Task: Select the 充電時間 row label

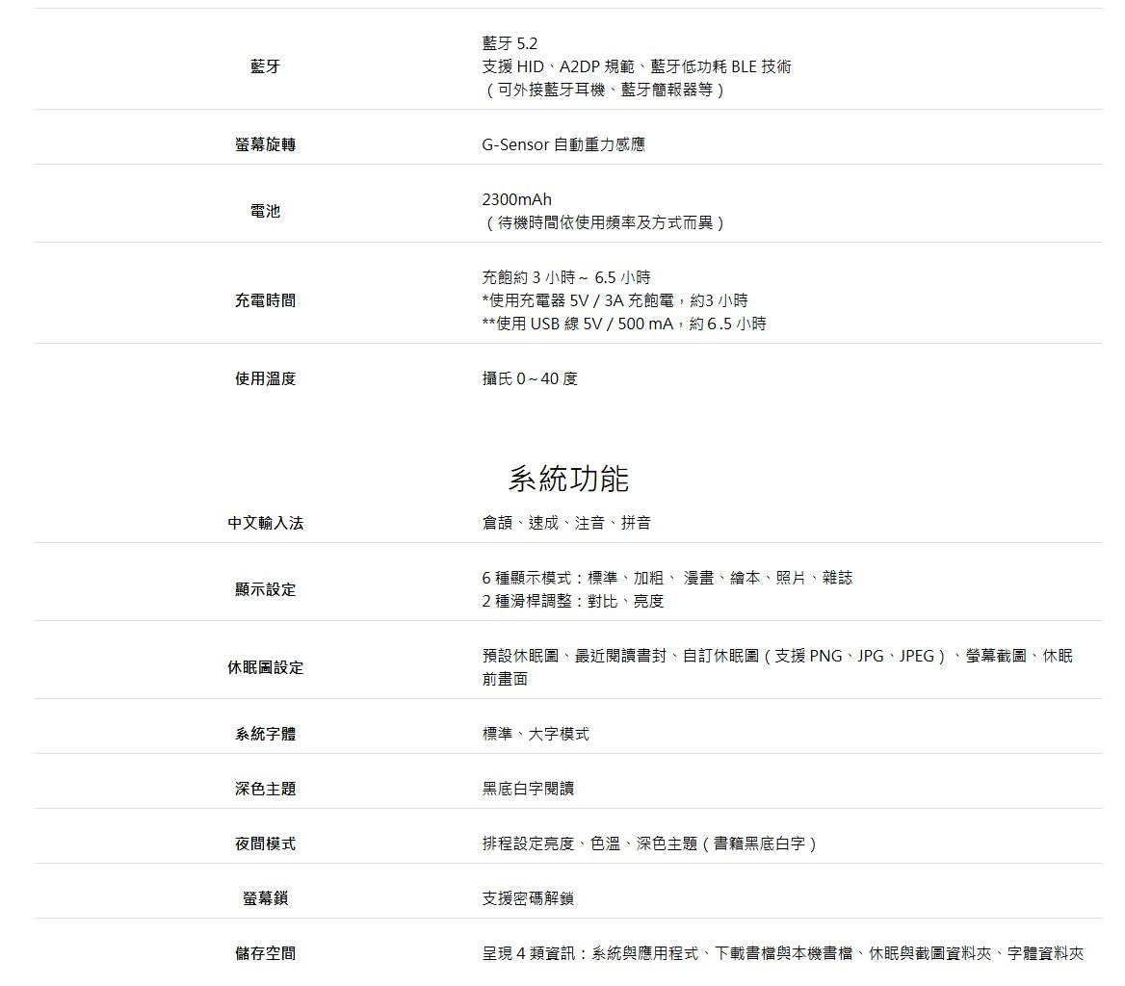Action: [265, 300]
